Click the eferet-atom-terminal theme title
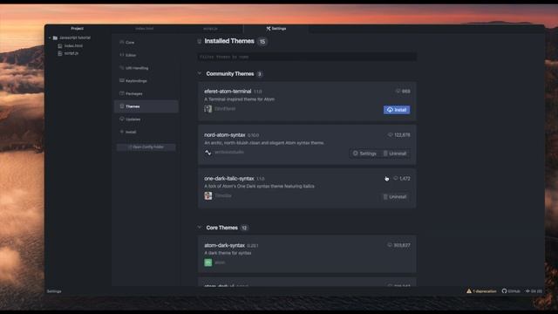 [228, 92]
